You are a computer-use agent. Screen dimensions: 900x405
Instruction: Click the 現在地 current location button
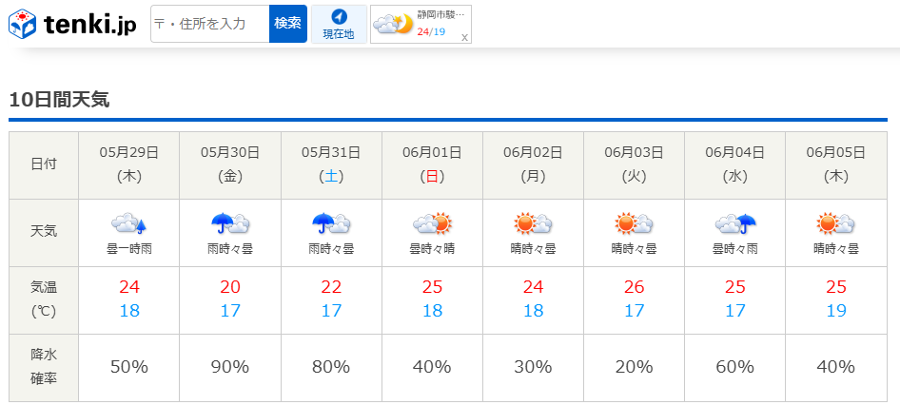point(339,24)
